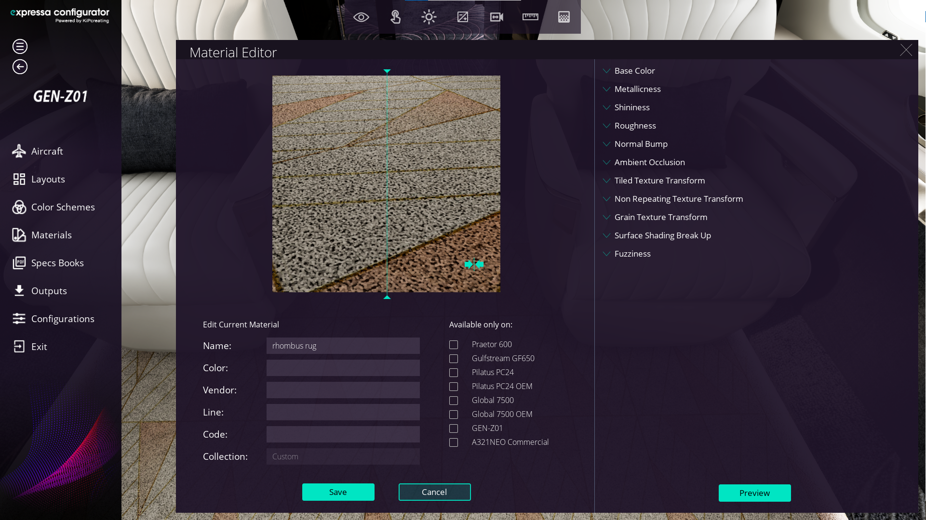Image resolution: width=926 pixels, height=520 pixels.
Task: Open Specs Books in the sidebar
Action: tap(57, 263)
